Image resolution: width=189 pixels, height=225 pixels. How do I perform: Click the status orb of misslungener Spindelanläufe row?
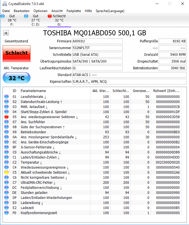click(6, 137)
